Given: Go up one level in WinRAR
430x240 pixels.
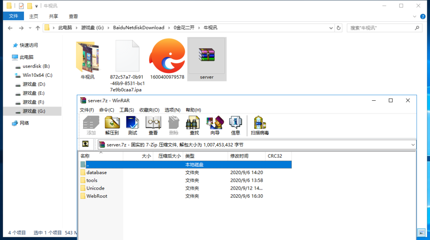Looking at the screenshot, I should pyautogui.click(x=85, y=144).
